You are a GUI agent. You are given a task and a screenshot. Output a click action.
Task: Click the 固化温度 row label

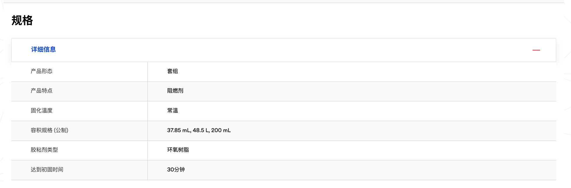click(x=41, y=111)
